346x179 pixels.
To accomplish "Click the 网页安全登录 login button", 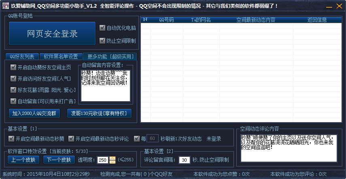I will [x=52, y=34].
